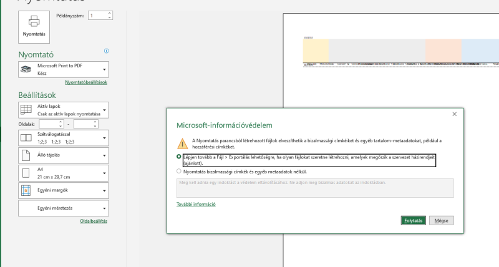Click the Mégse cancel button

pos(442,221)
